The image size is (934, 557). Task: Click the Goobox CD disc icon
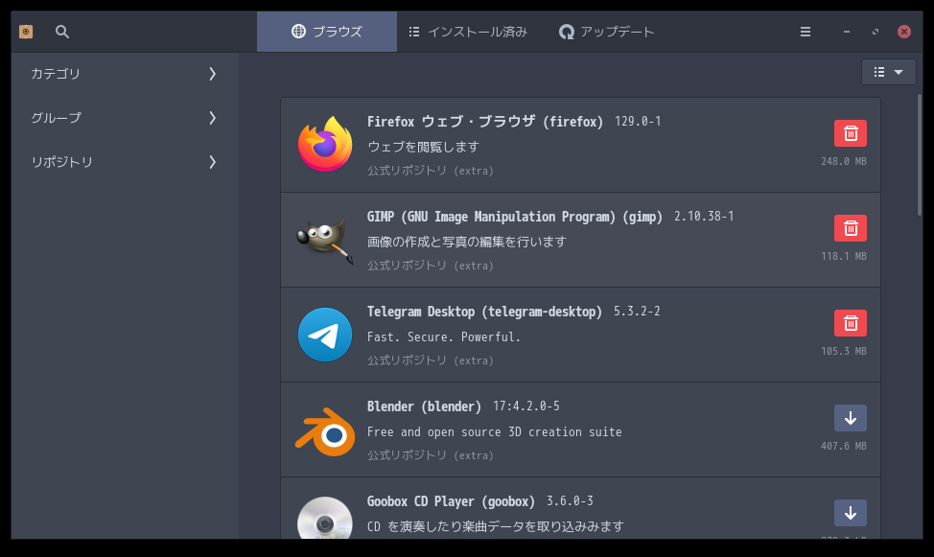325,518
